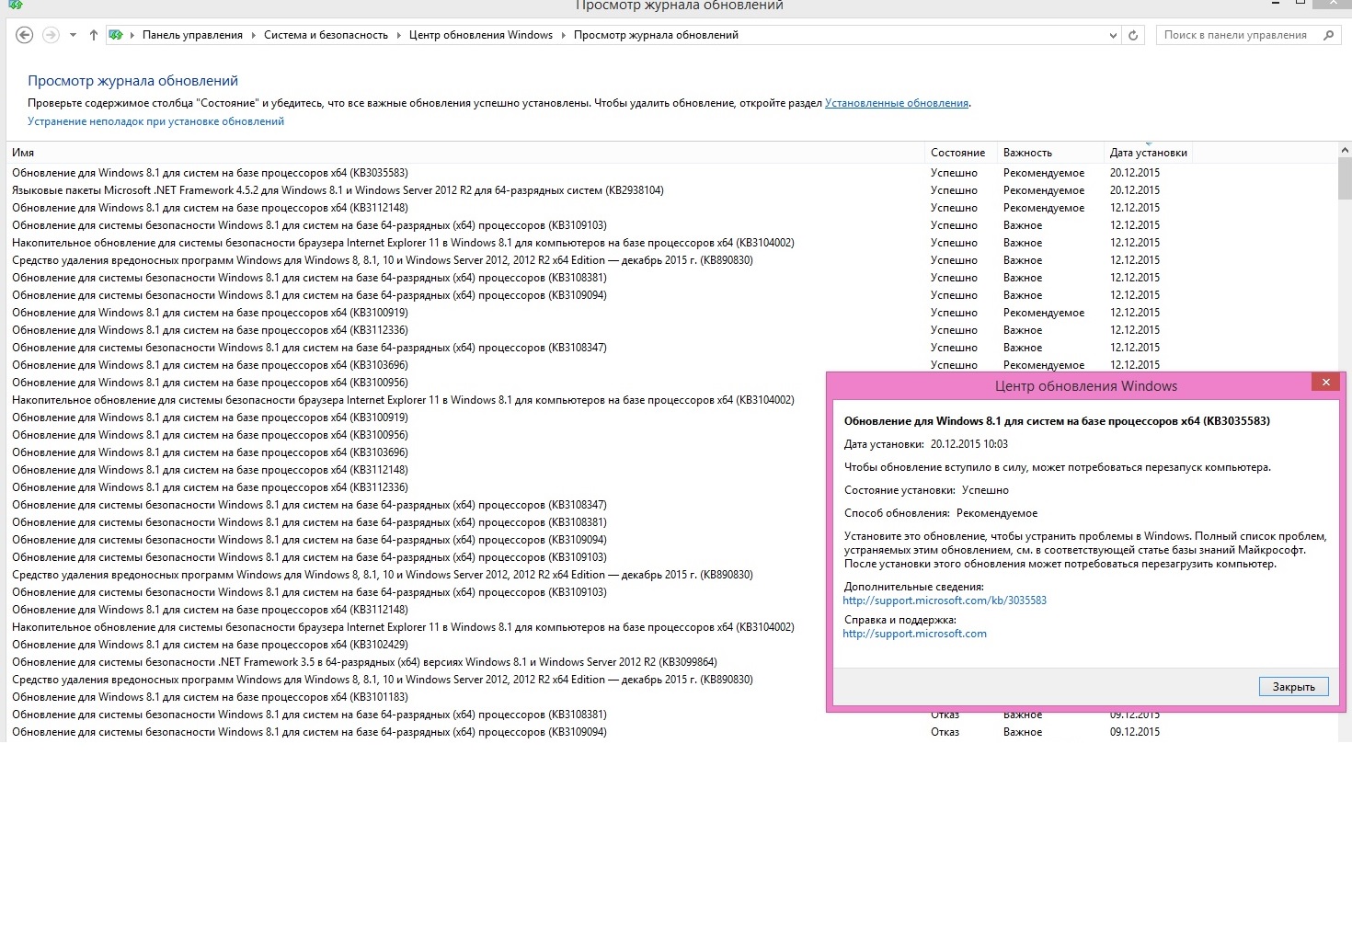Go back with the Back arrow button
The height and width of the screenshot is (938, 1352).
click(25, 35)
